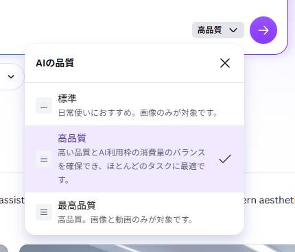Click the three-line icon beside 最高品質
The image size is (295, 252).
(x=44, y=212)
